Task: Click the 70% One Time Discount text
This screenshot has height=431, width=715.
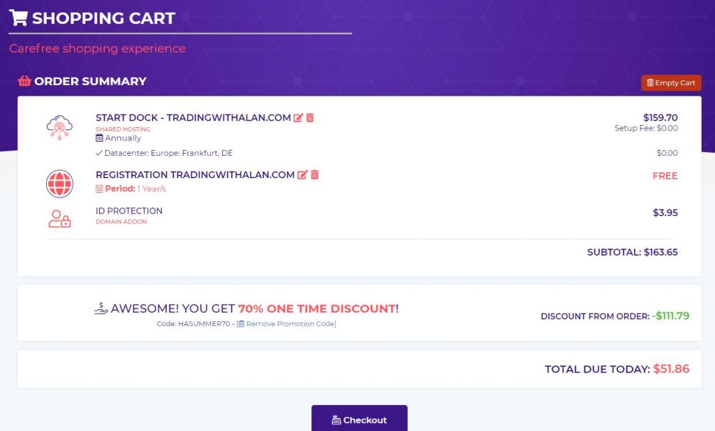Action: pyautogui.click(x=316, y=309)
